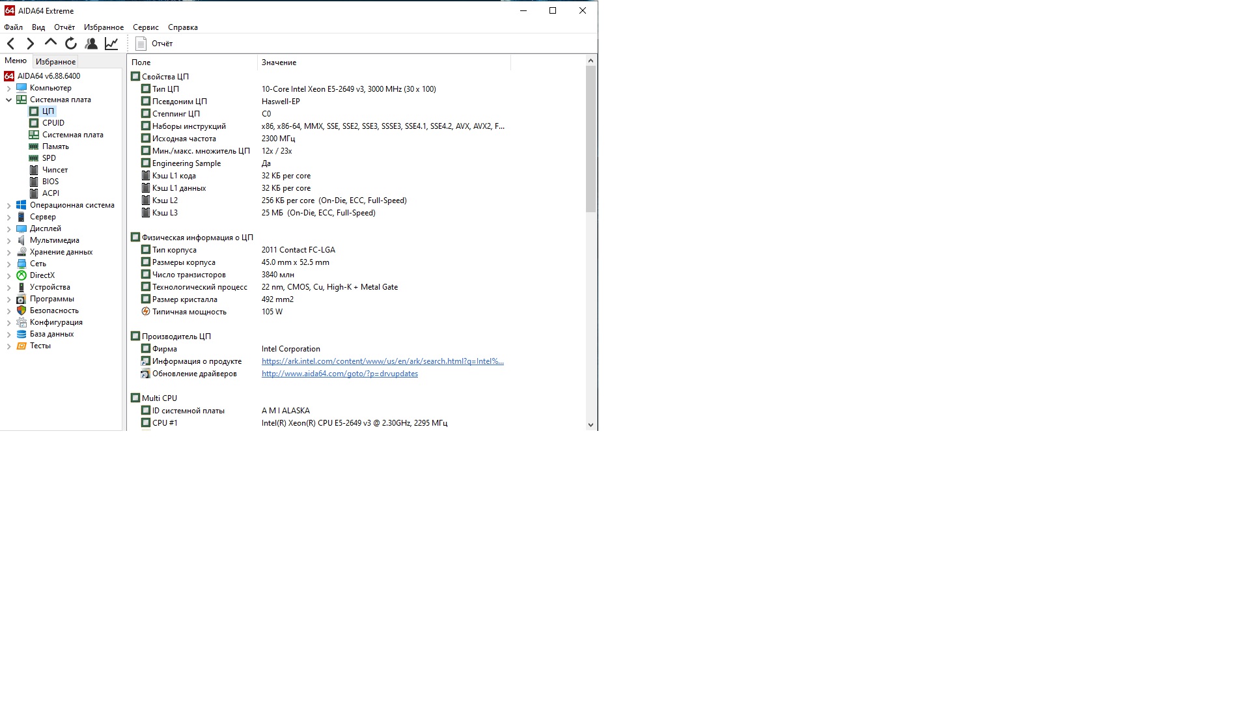Open the graph chart toolbar icon
1250x703 pixels.
(111, 44)
